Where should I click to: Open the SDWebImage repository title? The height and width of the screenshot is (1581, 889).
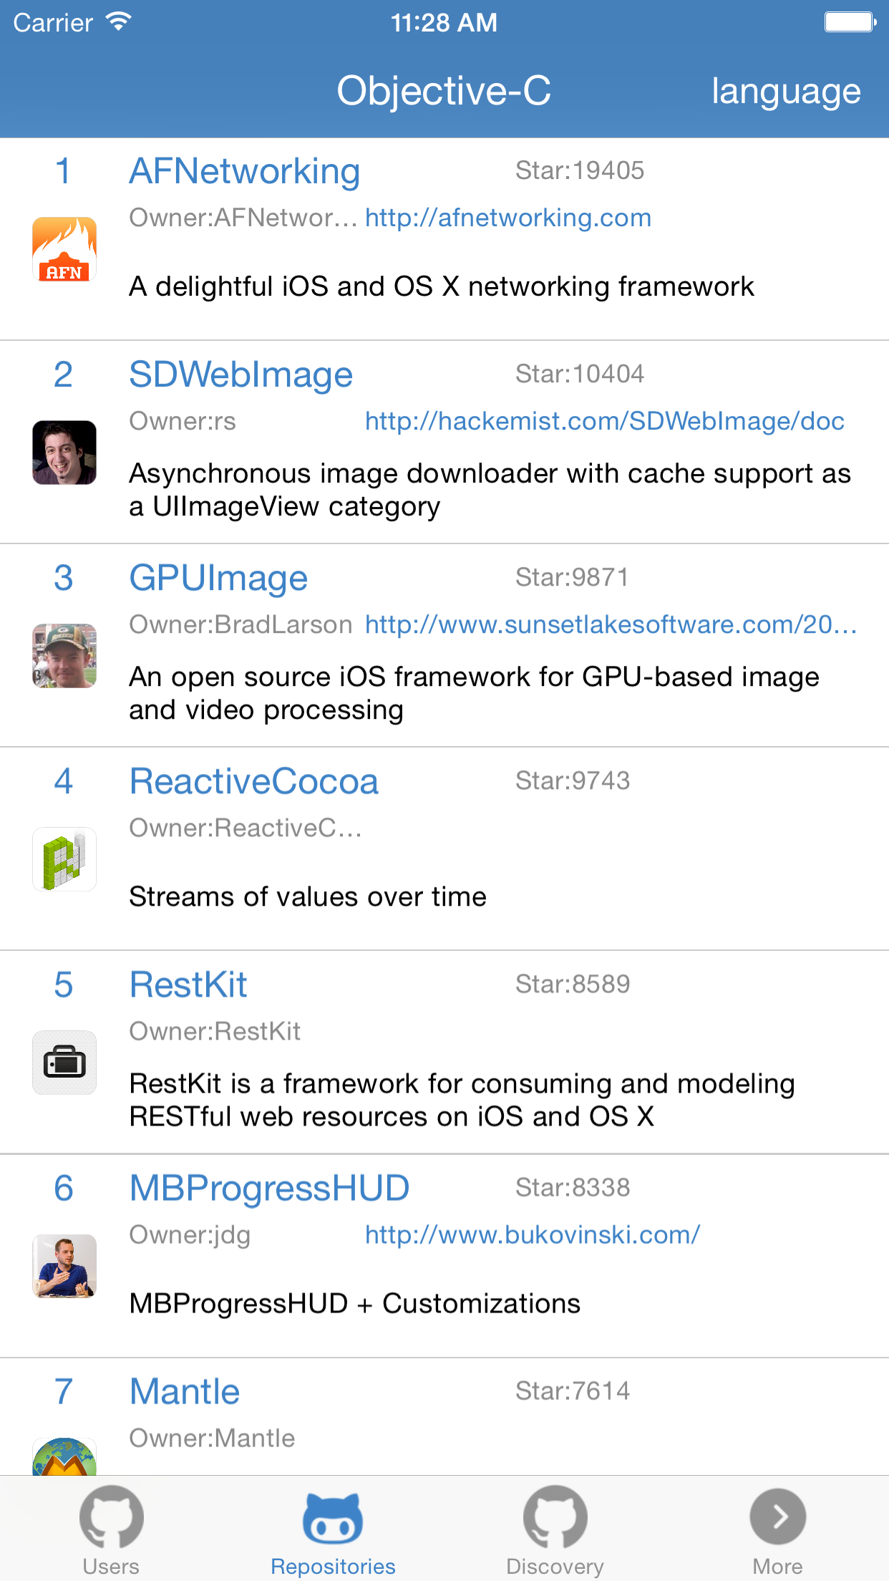click(x=241, y=374)
